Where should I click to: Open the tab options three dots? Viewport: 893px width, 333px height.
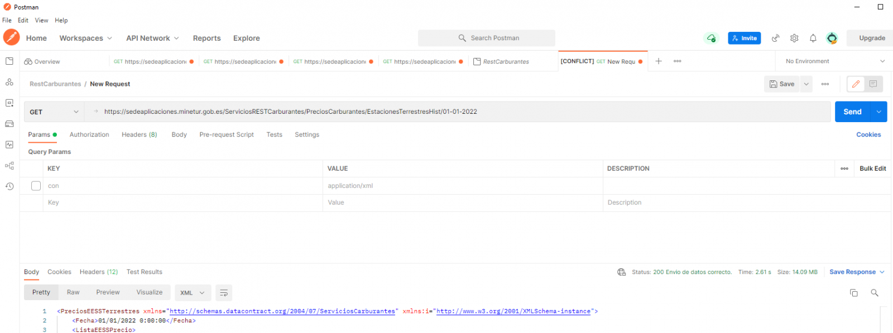678,61
